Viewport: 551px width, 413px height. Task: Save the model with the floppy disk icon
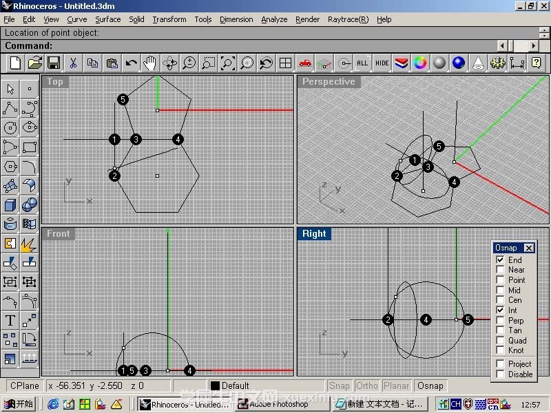click(54, 63)
